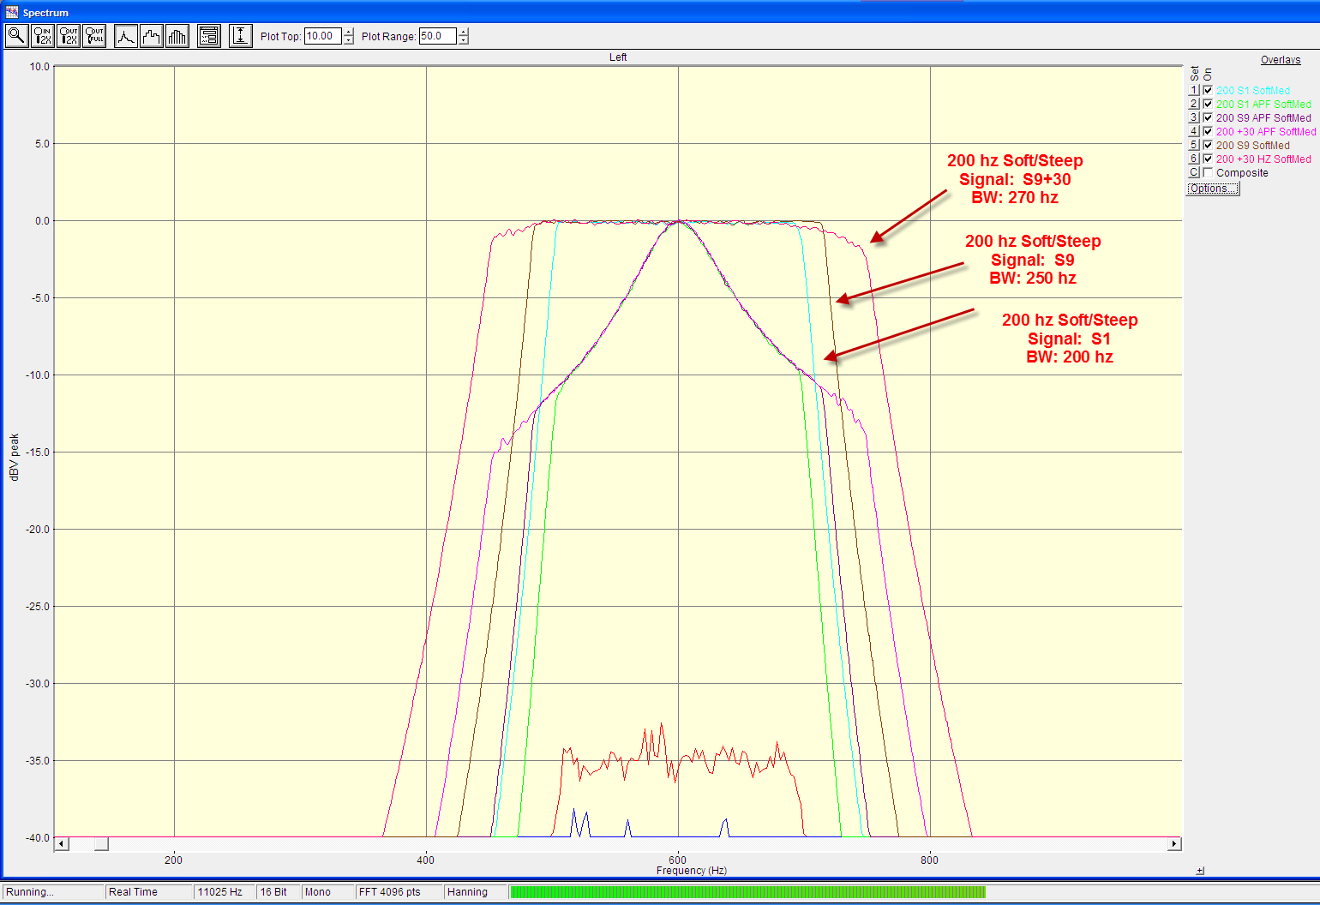Switch to line spectrum plot style
Screen dimensions: 1320x905
coord(126,36)
